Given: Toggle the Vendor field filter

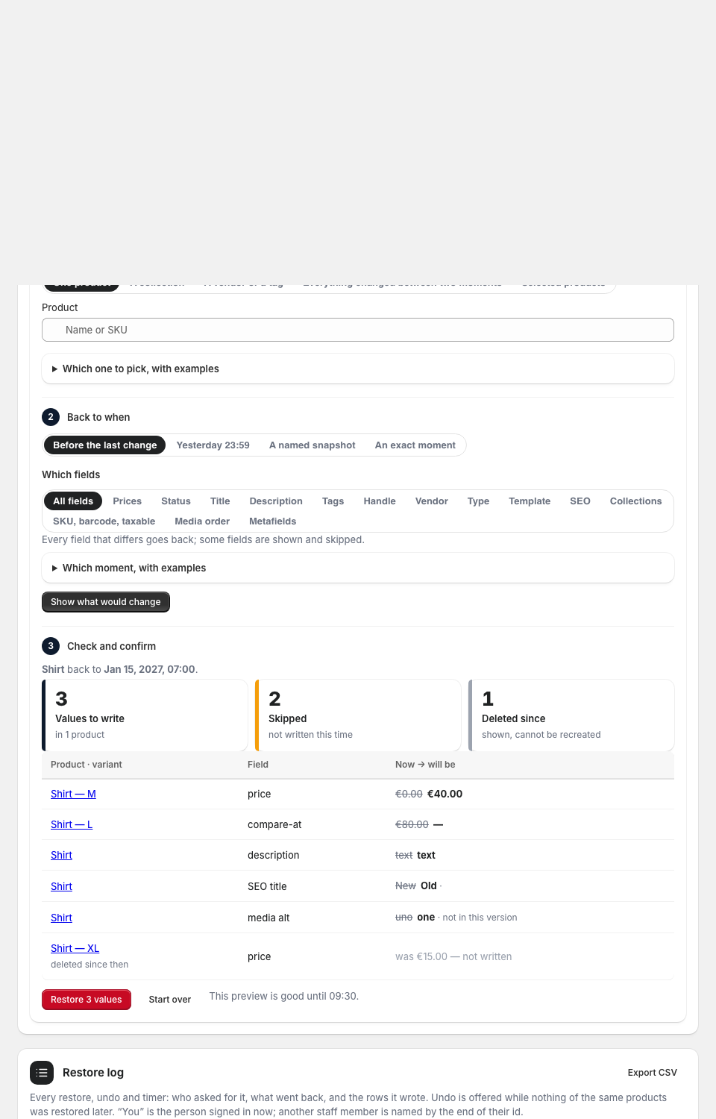Looking at the screenshot, I should pyautogui.click(x=432, y=501).
